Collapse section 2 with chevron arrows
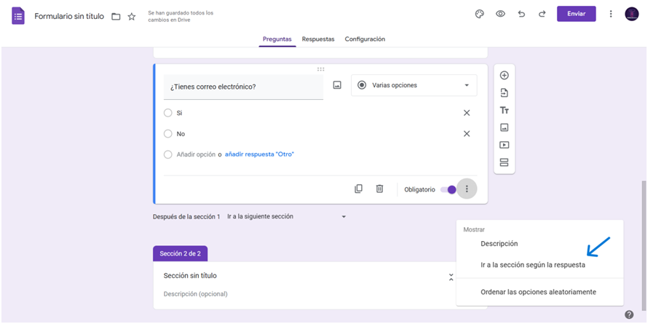Screen dimensions: 648x324 point(451,277)
